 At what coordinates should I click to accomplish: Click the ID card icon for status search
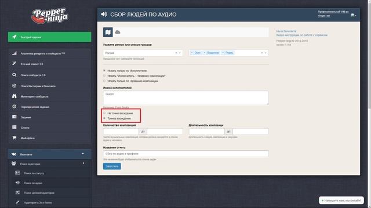(18, 173)
